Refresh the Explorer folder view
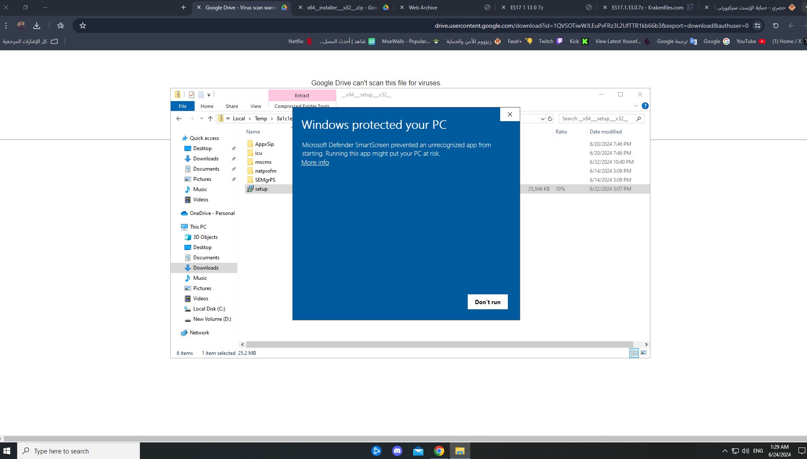807x459 pixels. [x=550, y=119]
